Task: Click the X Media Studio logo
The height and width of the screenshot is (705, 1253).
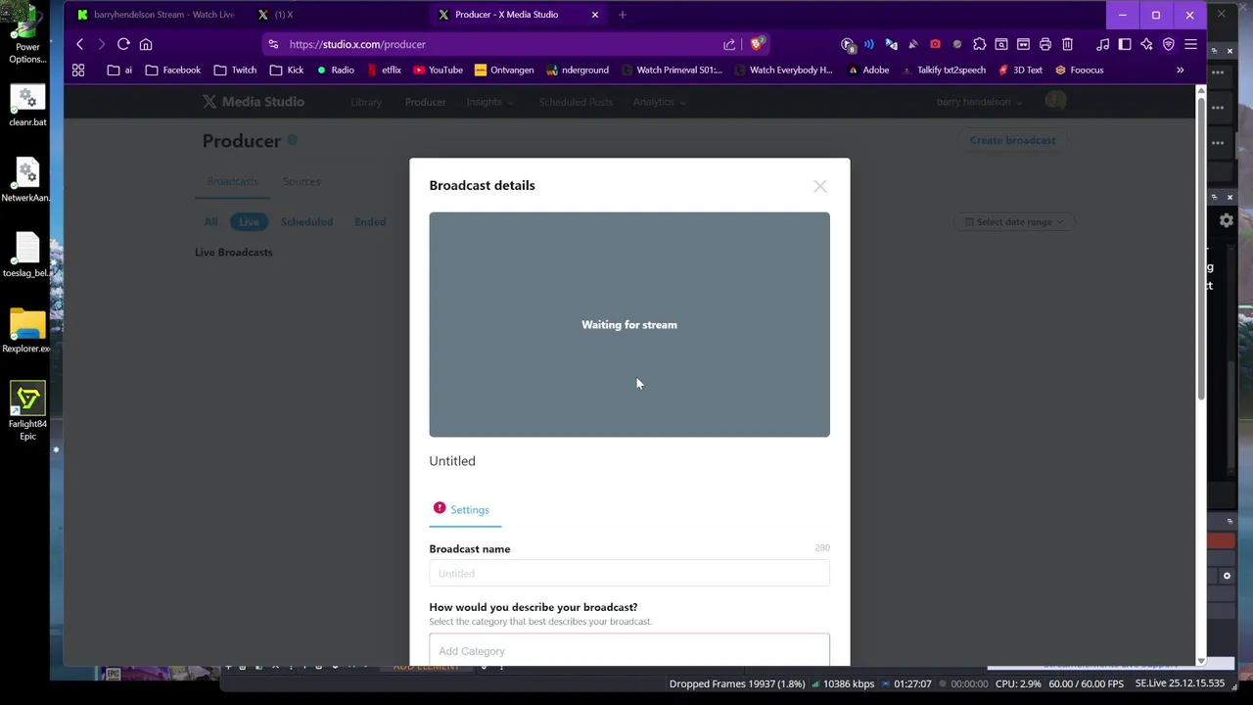Action: [254, 102]
